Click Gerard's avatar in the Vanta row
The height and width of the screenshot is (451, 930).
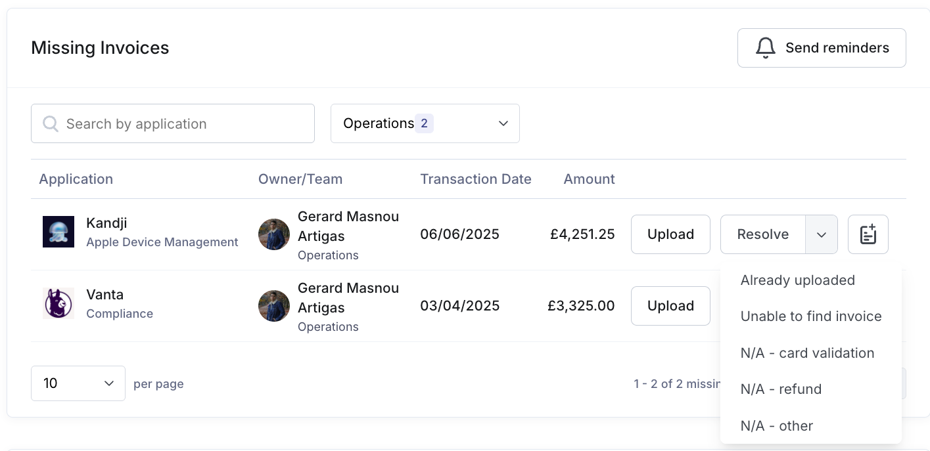tap(274, 306)
